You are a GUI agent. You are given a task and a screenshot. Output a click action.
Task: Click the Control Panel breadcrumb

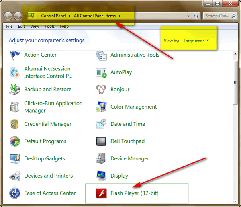(53, 16)
